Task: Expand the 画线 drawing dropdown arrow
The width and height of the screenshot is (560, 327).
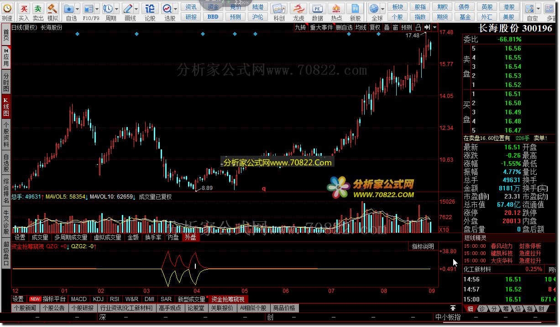Action: point(136,8)
